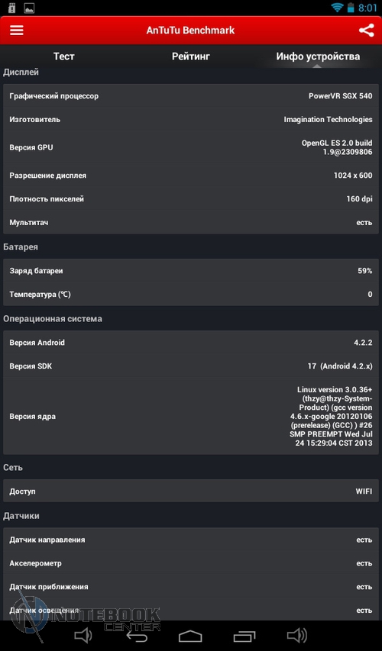Tap the Wi-Fi status bar icon
The width and height of the screenshot is (382, 651).
point(337,8)
